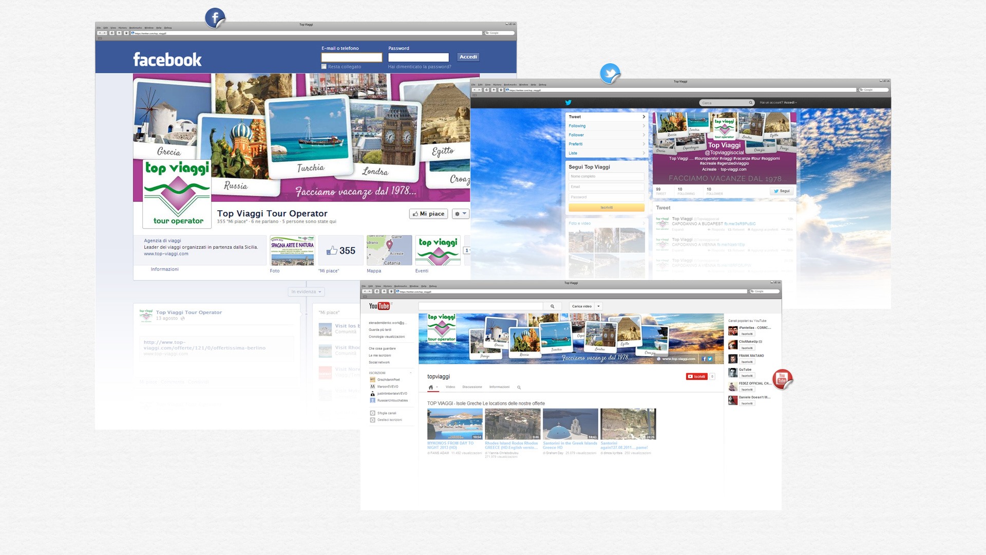Click the Twitter icon on the YouTube banner
Image resolution: width=986 pixels, height=555 pixels.
click(710, 359)
